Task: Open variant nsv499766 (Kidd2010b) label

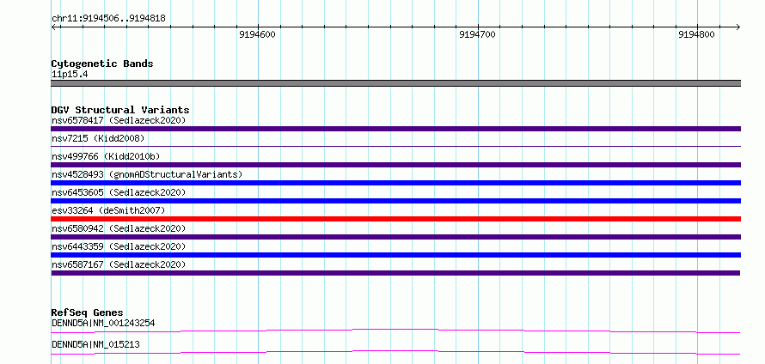Action: pyautogui.click(x=106, y=156)
